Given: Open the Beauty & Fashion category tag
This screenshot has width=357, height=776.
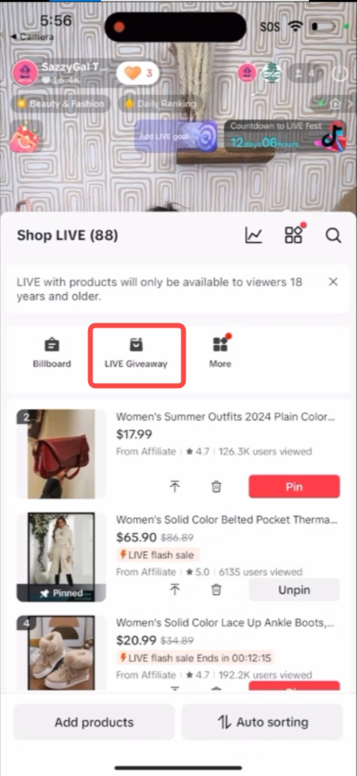Looking at the screenshot, I should pos(61,104).
